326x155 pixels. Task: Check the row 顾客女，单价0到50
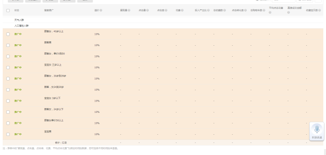pyautogui.click(x=8, y=56)
